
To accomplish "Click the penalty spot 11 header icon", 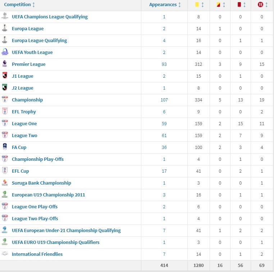I will [x=260, y=5].
